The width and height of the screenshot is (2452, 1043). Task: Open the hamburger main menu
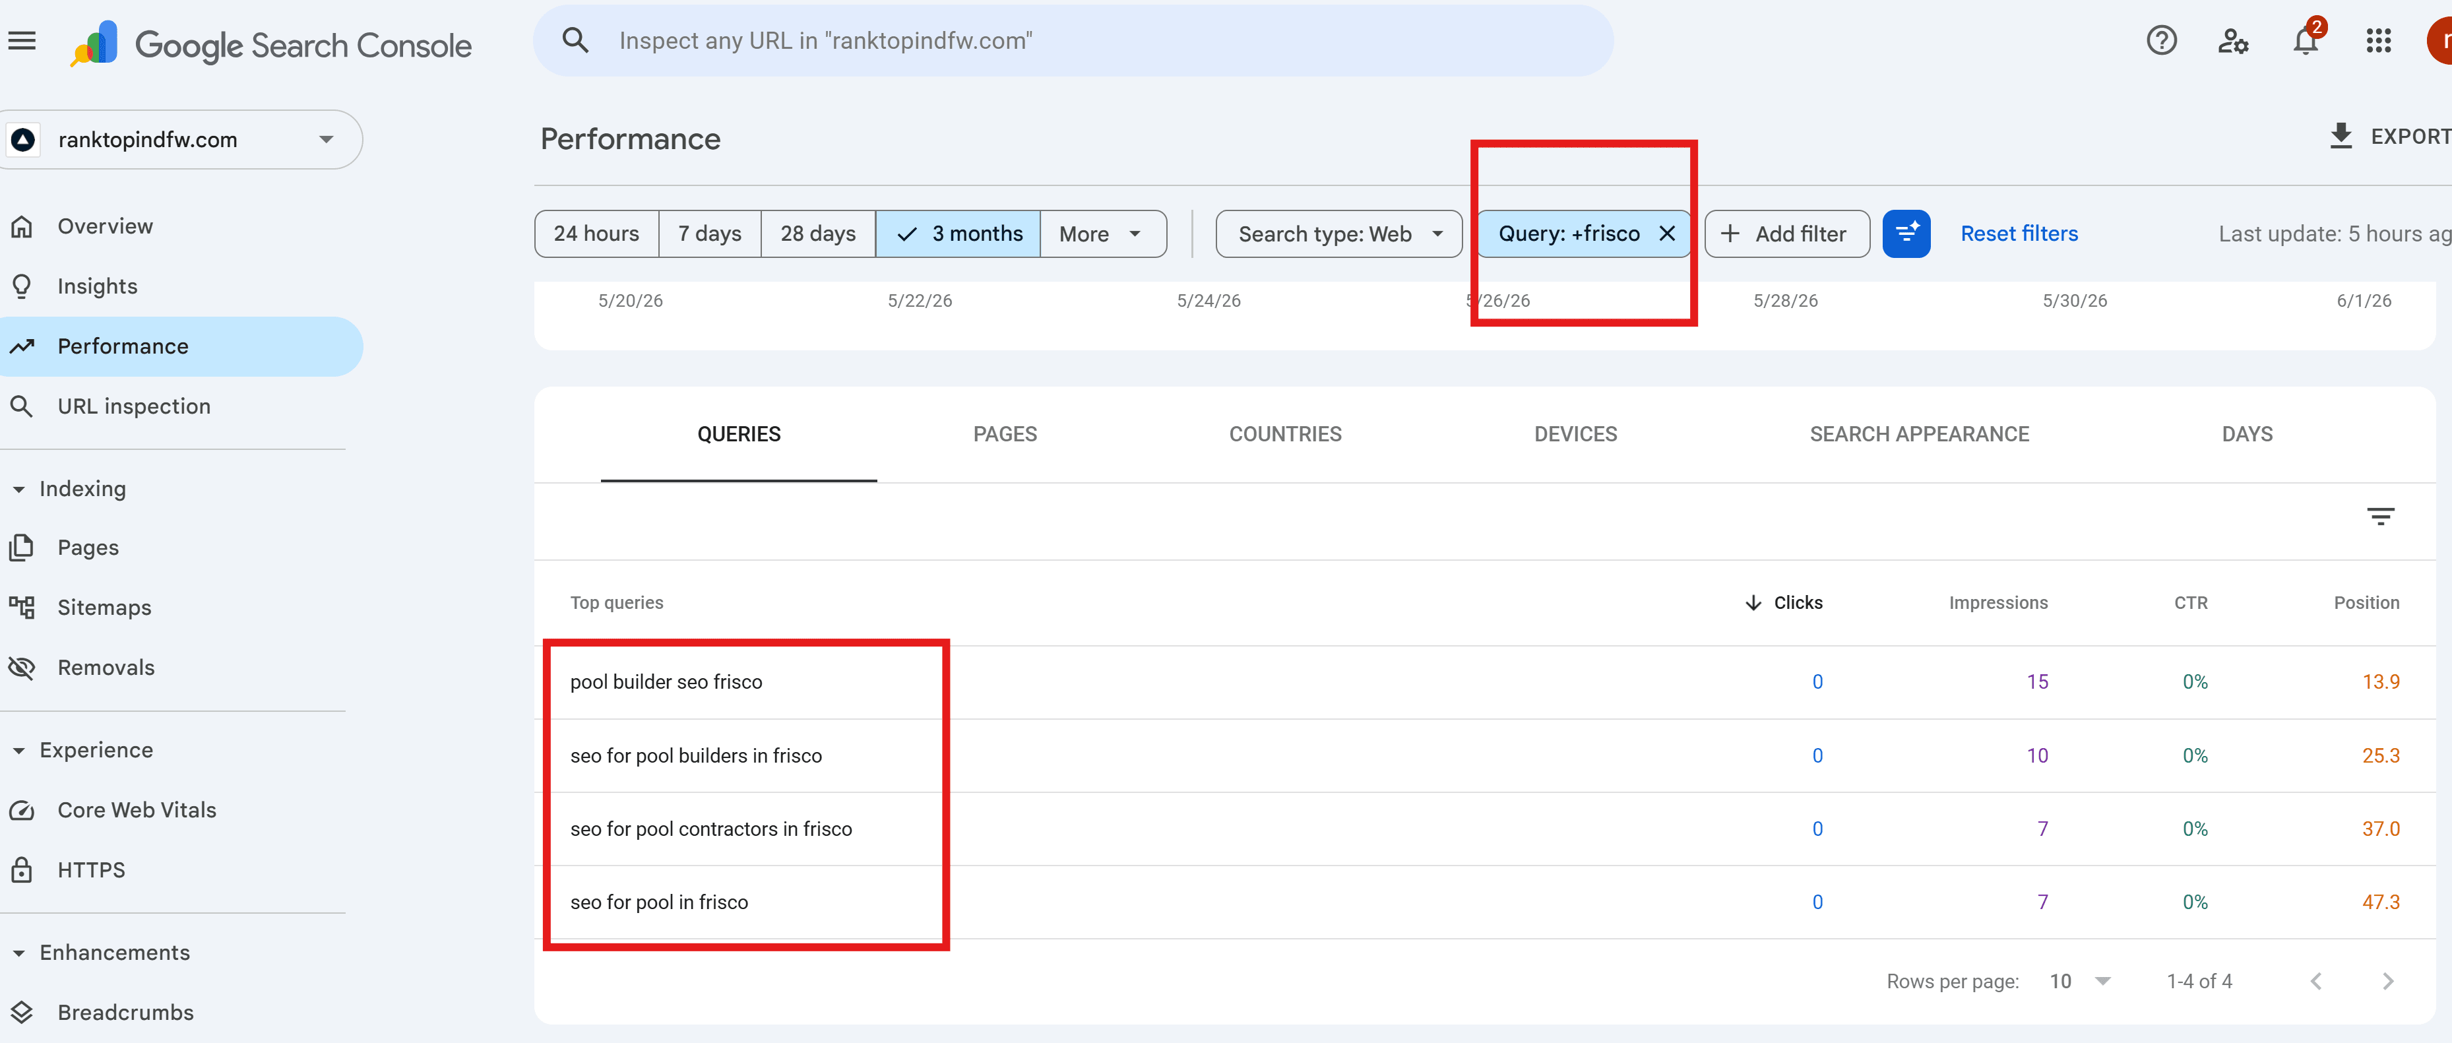[x=22, y=41]
